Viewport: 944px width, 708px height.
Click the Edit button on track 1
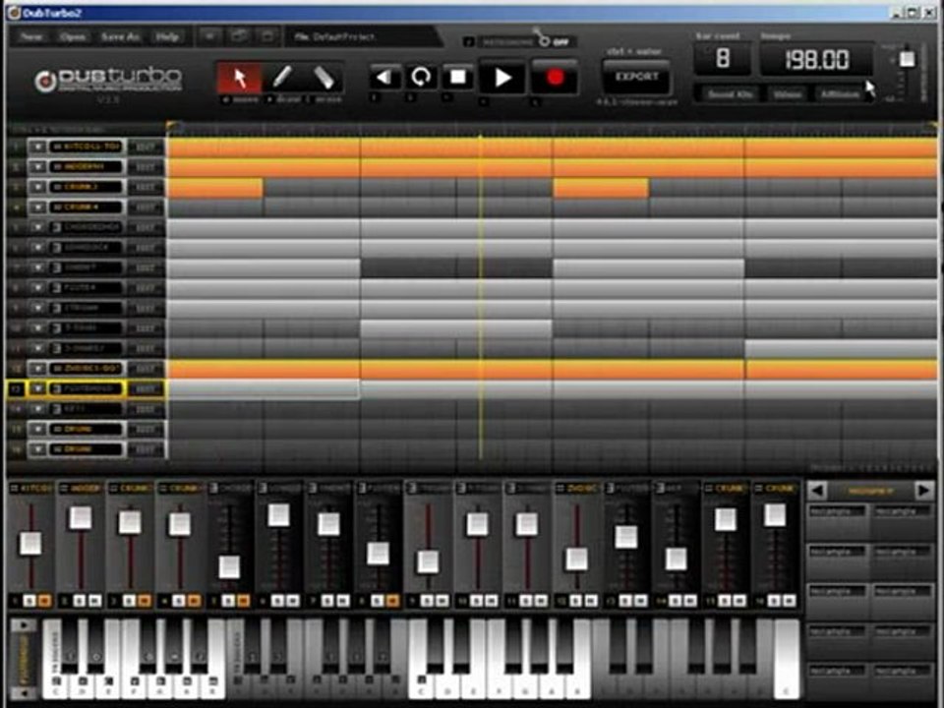(x=146, y=147)
